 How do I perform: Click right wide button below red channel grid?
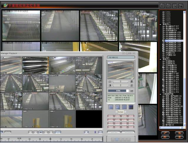[128, 132]
